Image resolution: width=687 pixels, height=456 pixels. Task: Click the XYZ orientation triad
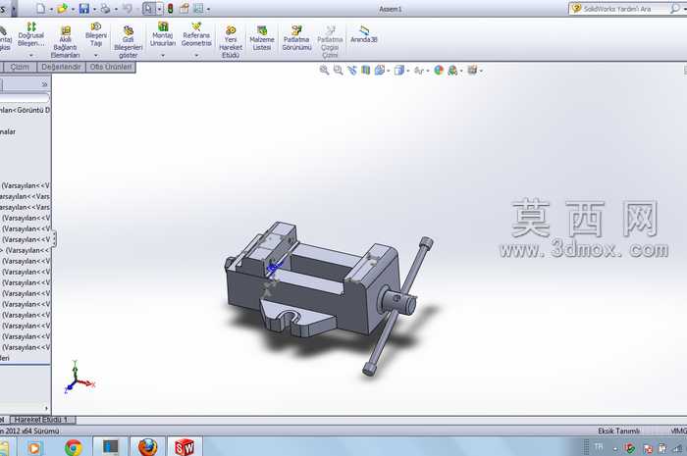click(x=78, y=378)
